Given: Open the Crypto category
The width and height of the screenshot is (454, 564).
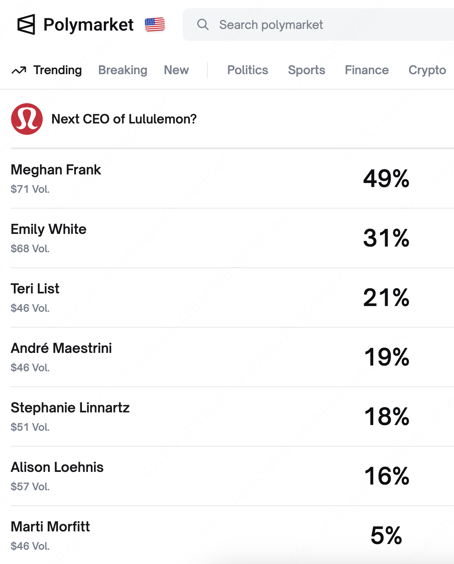Looking at the screenshot, I should click(x=427, y=70).
